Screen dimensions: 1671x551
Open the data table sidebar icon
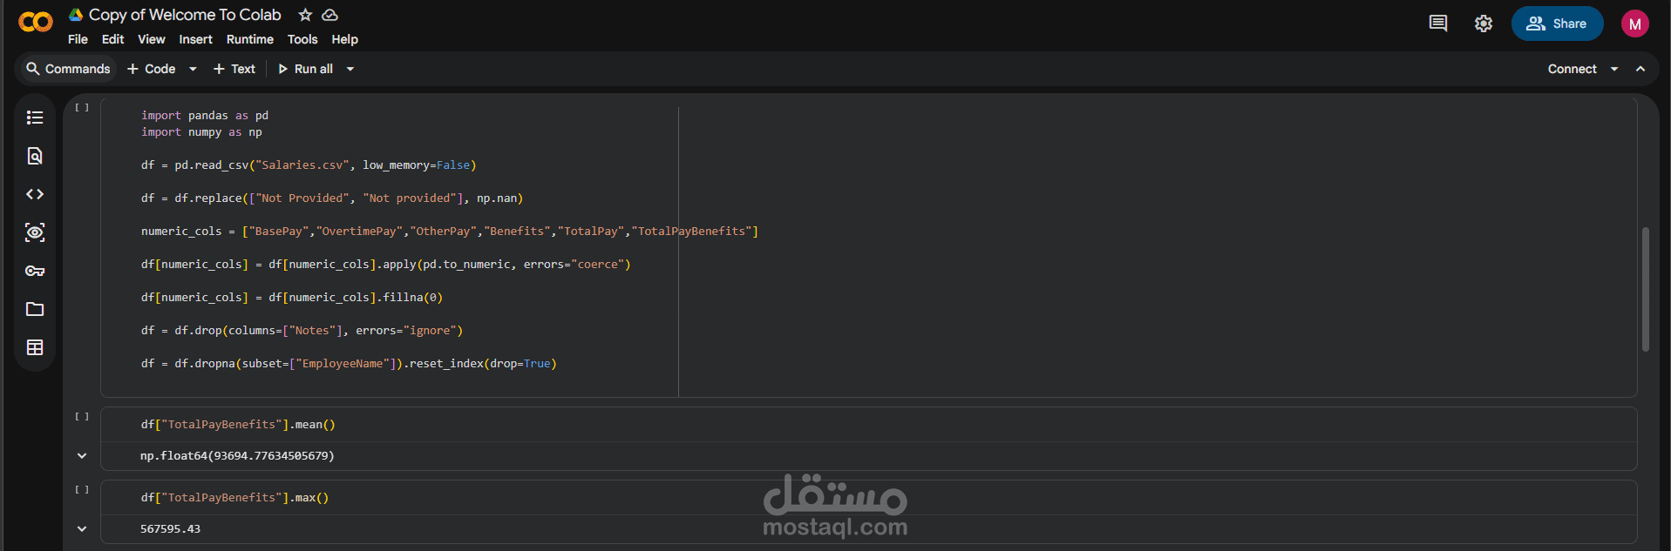[x=35, y=347]
